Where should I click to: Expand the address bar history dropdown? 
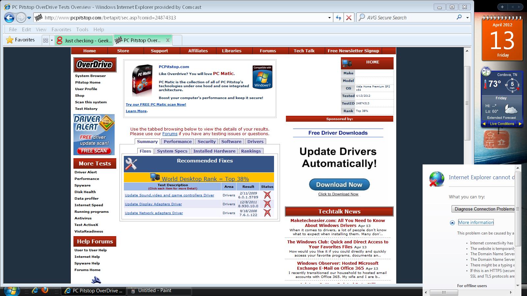coord(329,18)
